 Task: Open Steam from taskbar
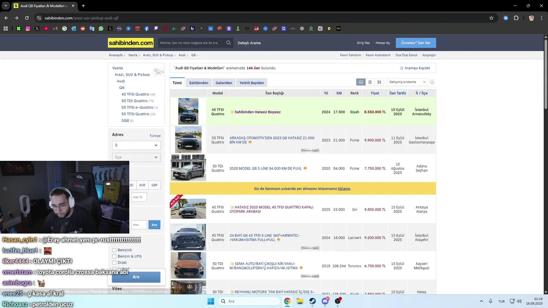[313, 301]
